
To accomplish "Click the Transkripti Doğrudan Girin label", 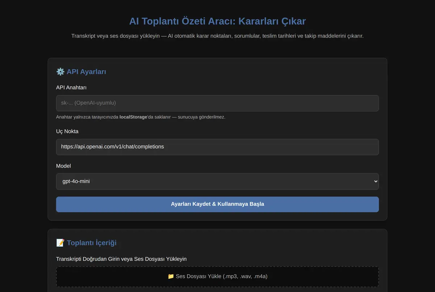I will (x=121, y=259).
